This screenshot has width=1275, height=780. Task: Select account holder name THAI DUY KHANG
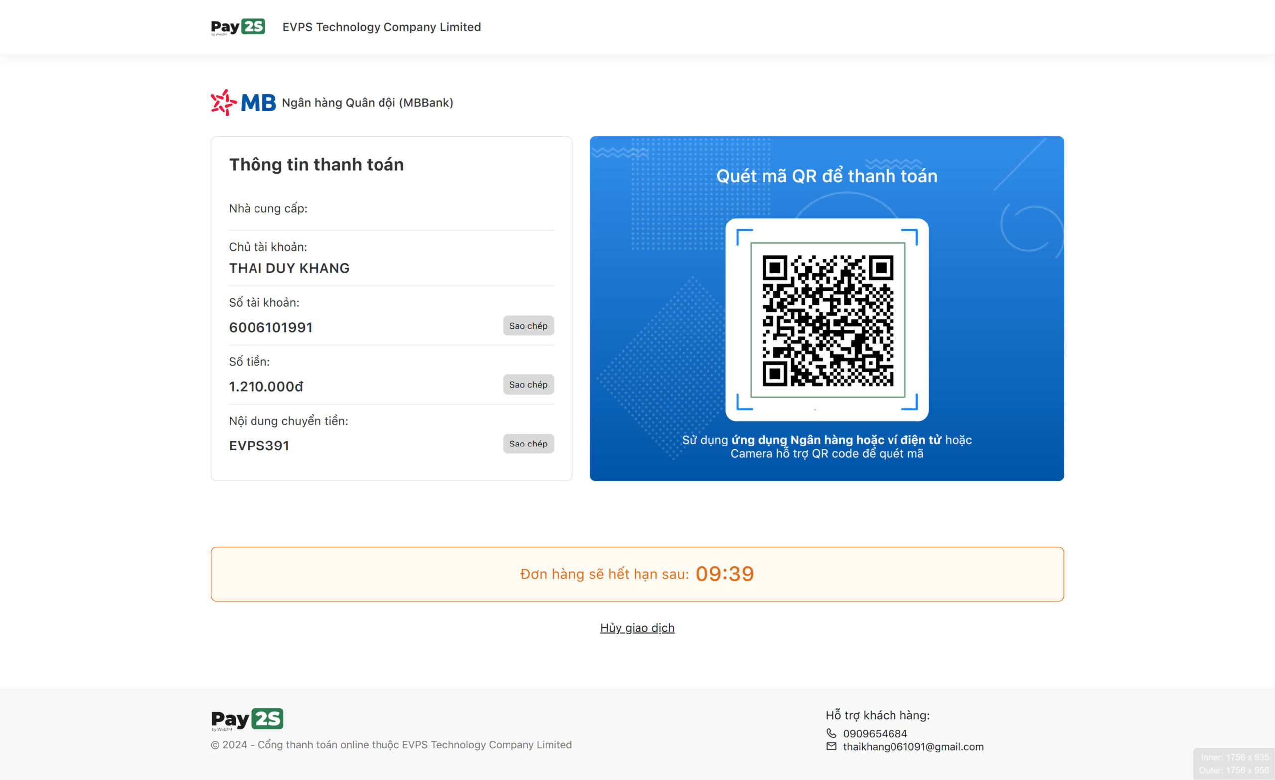coord(289,268)
